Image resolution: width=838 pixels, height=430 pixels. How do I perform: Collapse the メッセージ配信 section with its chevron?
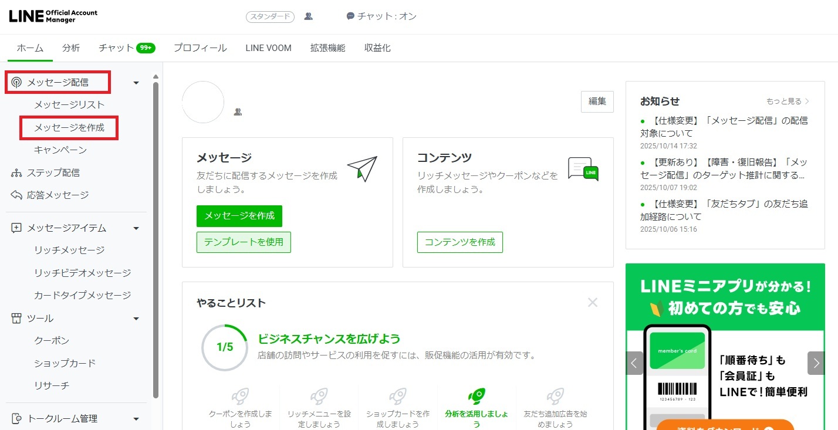tap(136, 82)
